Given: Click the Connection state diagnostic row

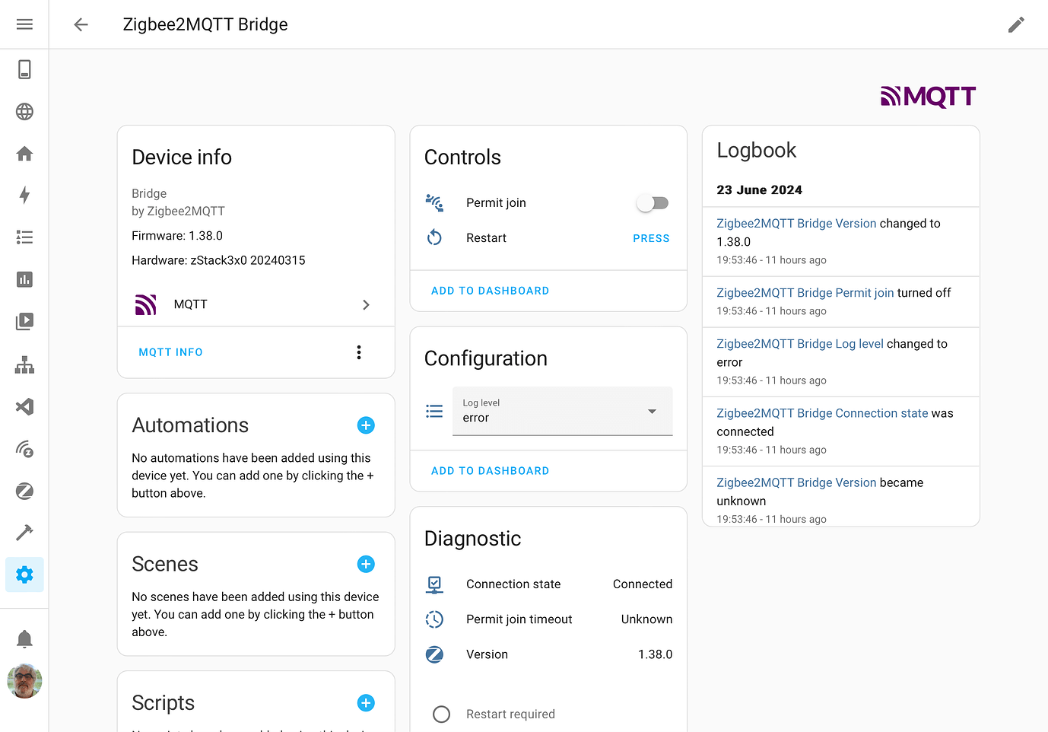Looking at the screenshot, I should click(x=548, y=584).
